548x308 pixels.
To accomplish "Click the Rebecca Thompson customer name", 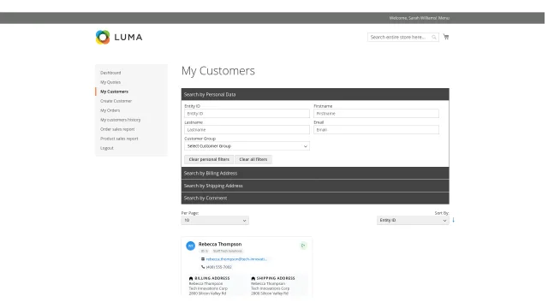I will coord(220,244).
